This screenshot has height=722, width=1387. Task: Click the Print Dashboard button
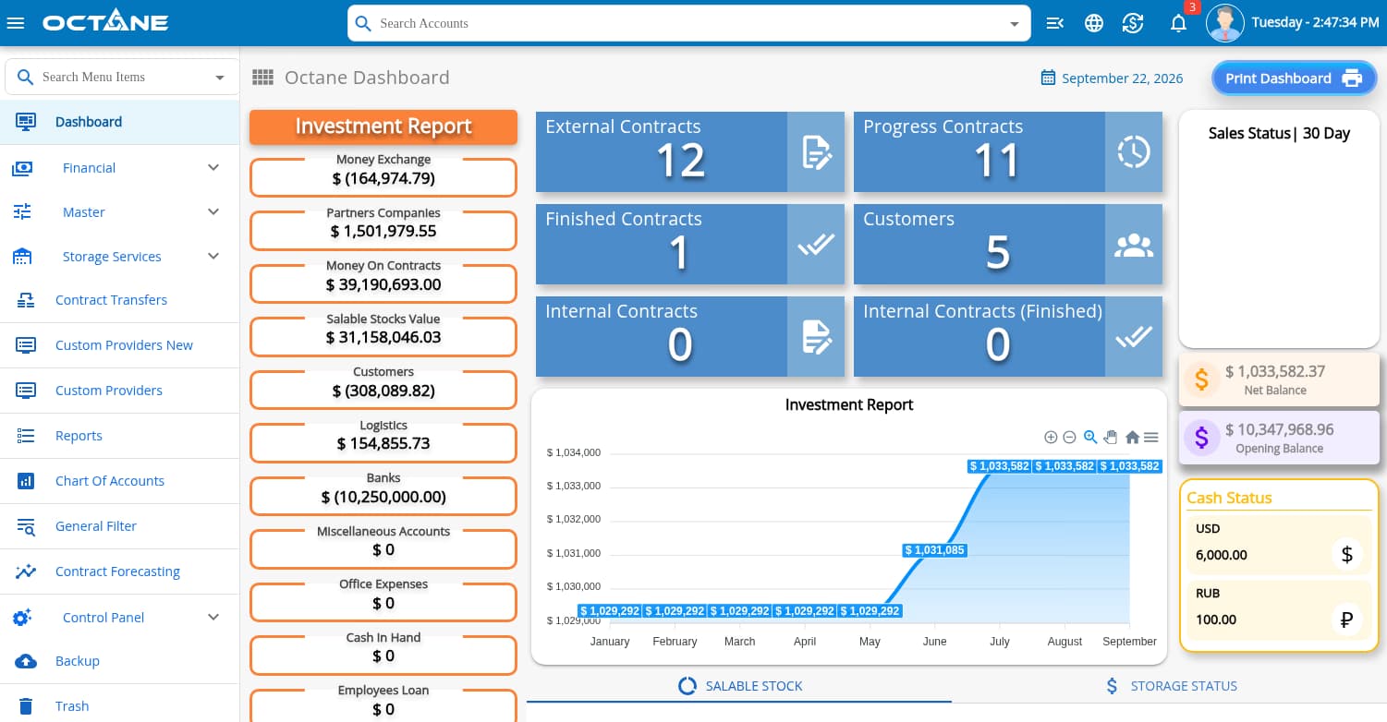(1294, 78)
